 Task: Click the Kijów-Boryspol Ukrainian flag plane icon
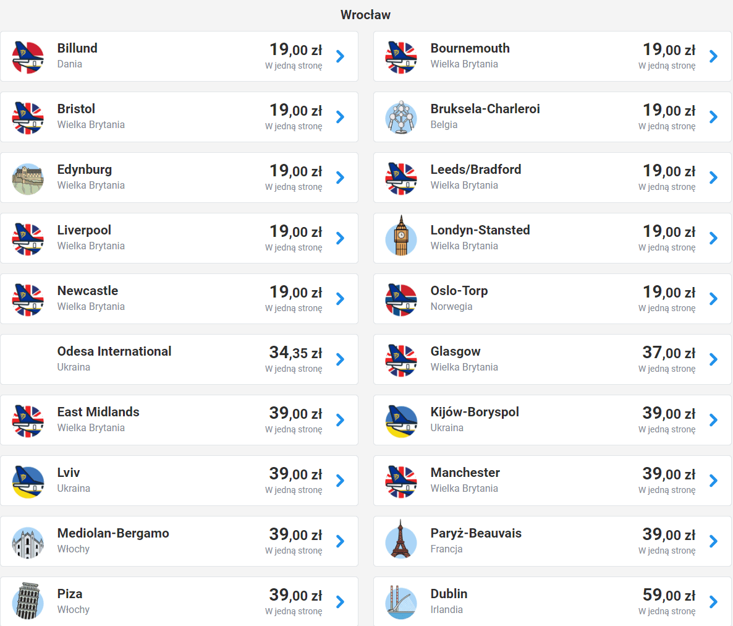pyautogui.click(x=401, y=421)
